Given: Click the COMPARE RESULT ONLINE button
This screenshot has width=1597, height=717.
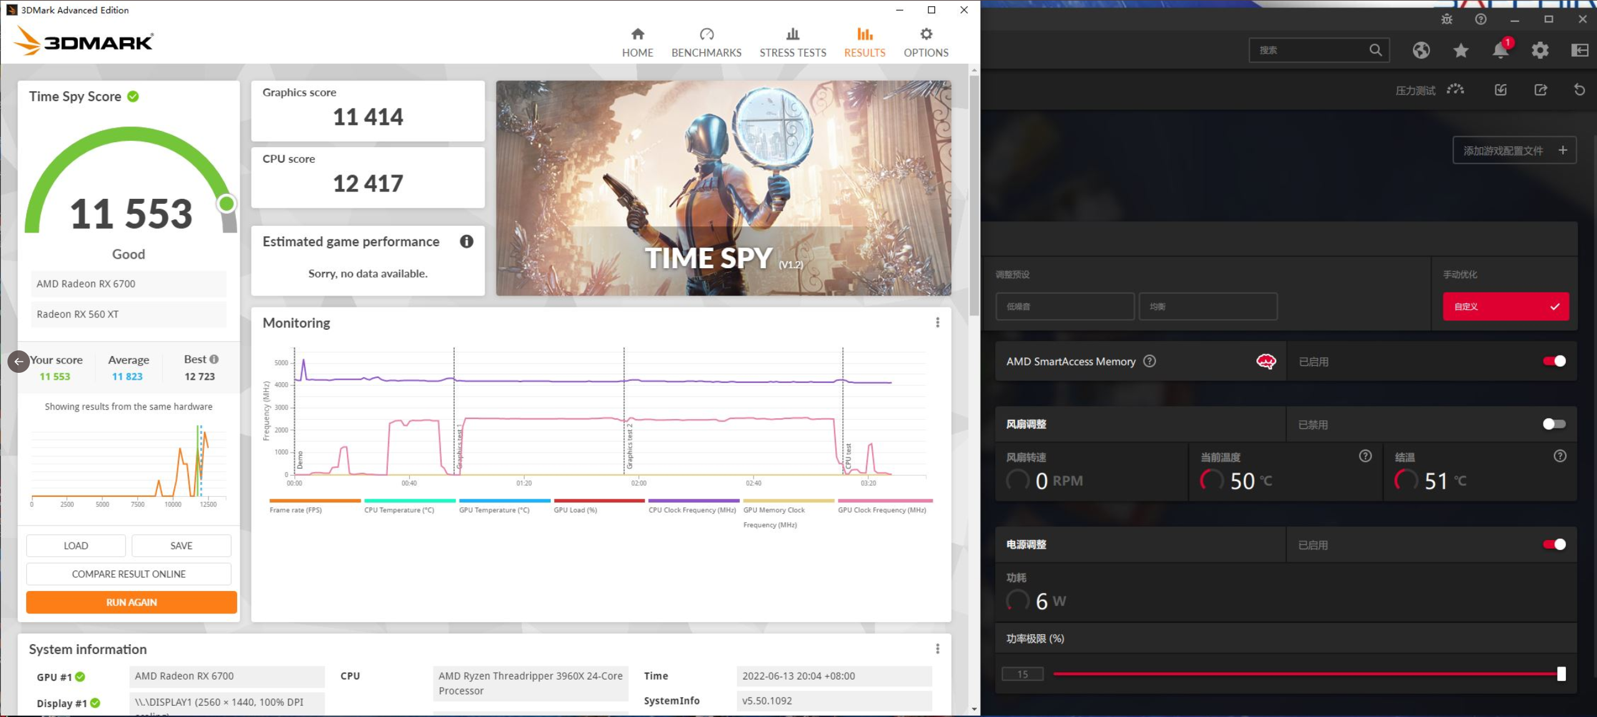Looking at the screenshot, I should pyautogui.click(x=129, y=574).
